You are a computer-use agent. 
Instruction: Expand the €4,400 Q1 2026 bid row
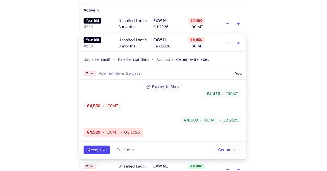(x=238, y=24)
